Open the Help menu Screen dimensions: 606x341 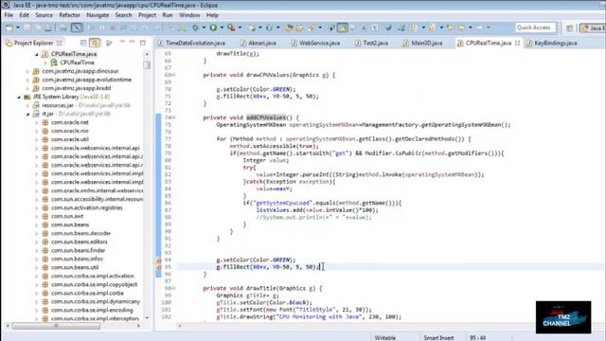(212, 15)
